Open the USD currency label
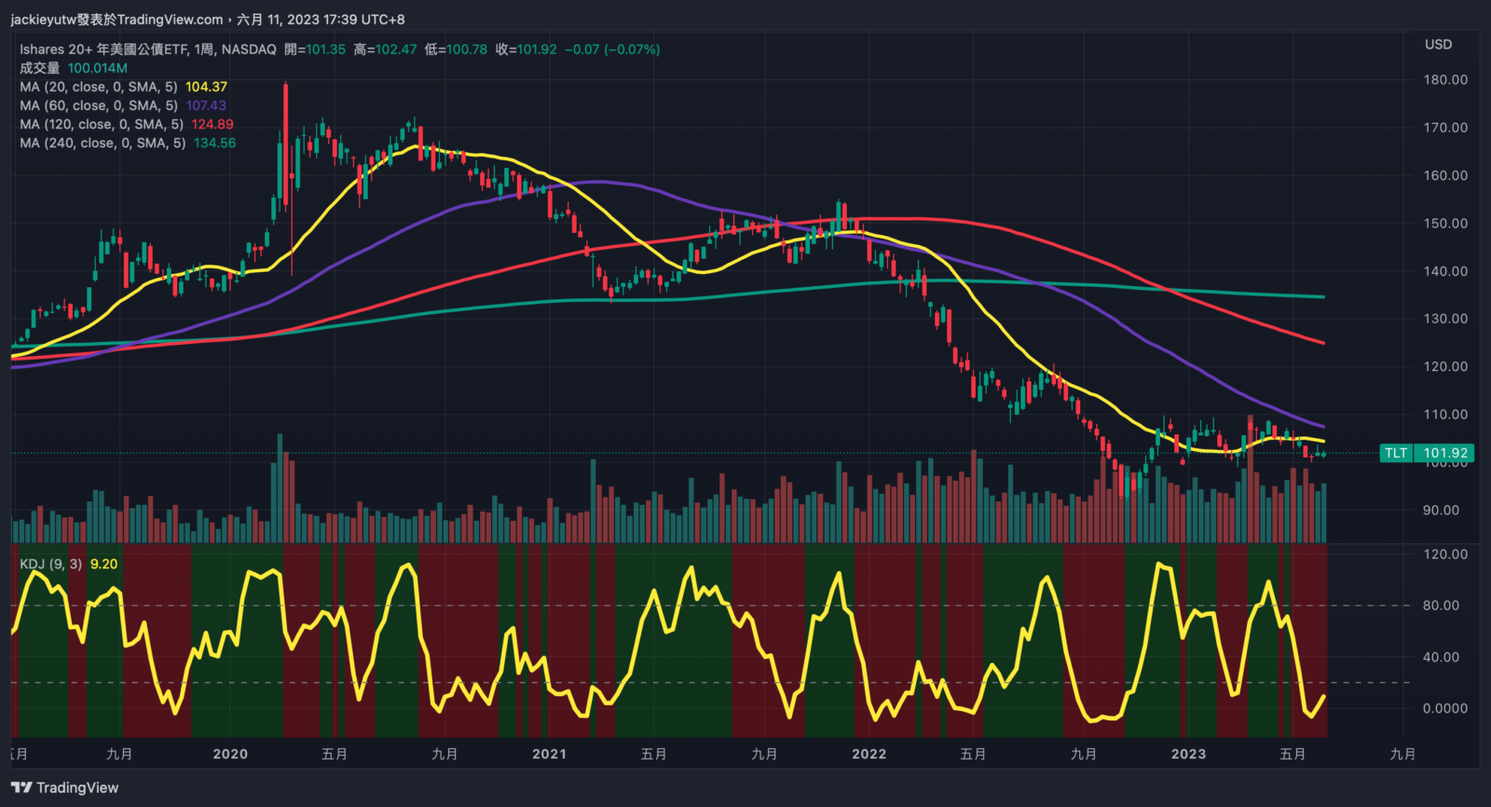The image size is (1491, 807). [x=1438, y=45]
